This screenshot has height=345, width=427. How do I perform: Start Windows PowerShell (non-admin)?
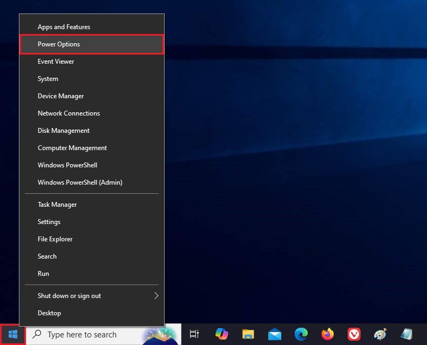[x=92, y=165]
